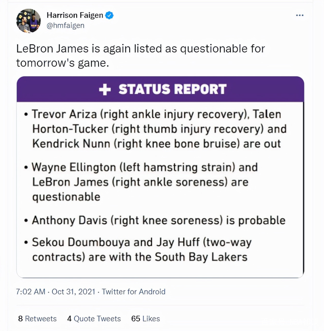Click the STATUS REPORT header title
324x331 pixels.
click(172, 89)
